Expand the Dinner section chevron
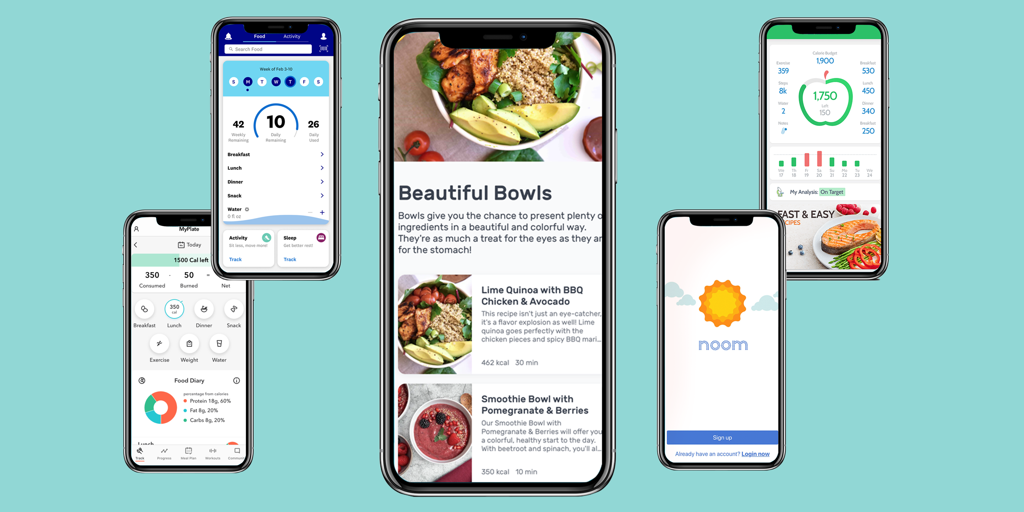Viewport: 1024px width, 512px height. [323, 182]
